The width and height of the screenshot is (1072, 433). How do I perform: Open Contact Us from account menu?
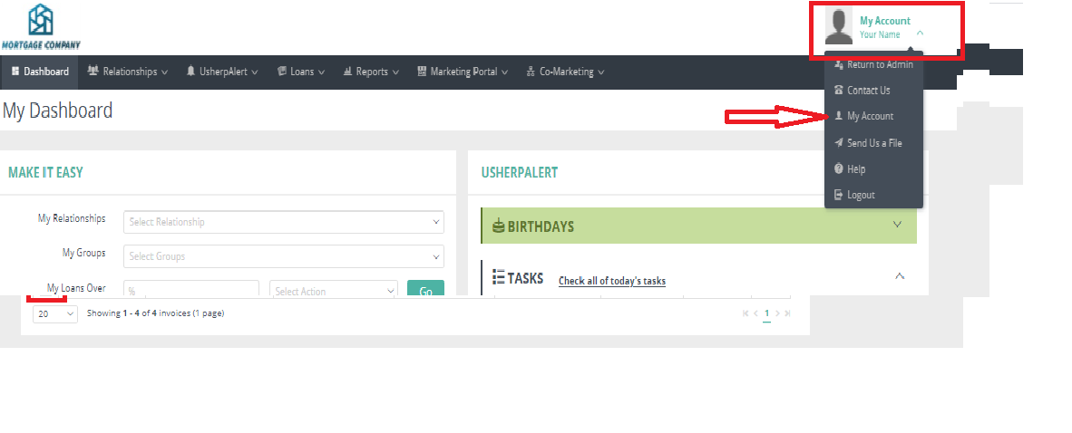(x=868, y=91)
